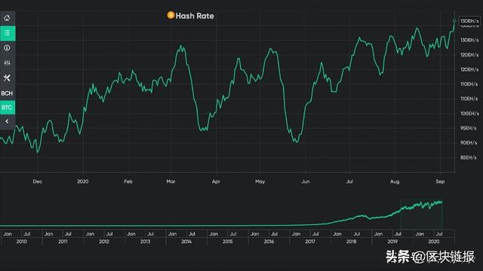Screen dimensions: 483x271
Task: Click the Aug label on x-axis
Action: [x=395, y=181]
